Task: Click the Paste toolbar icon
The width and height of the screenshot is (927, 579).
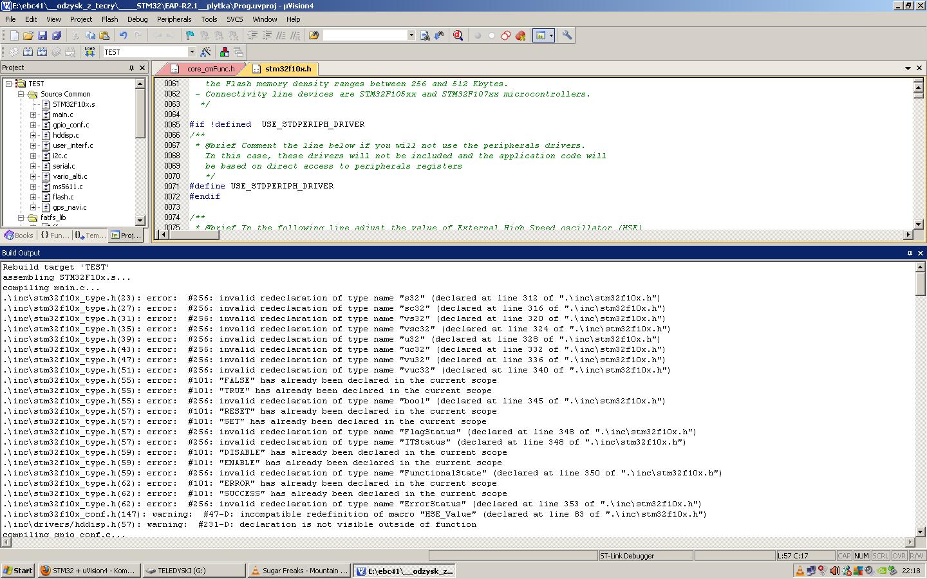Action: click(x=104, y=35)
